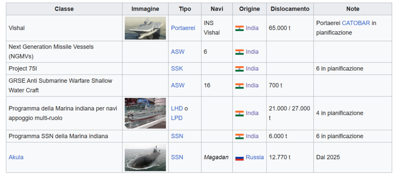Image resolution: width=401 pixels, height=180 pixels.
Task: Click the Classe column header
Action: click(x=64, y=9)
